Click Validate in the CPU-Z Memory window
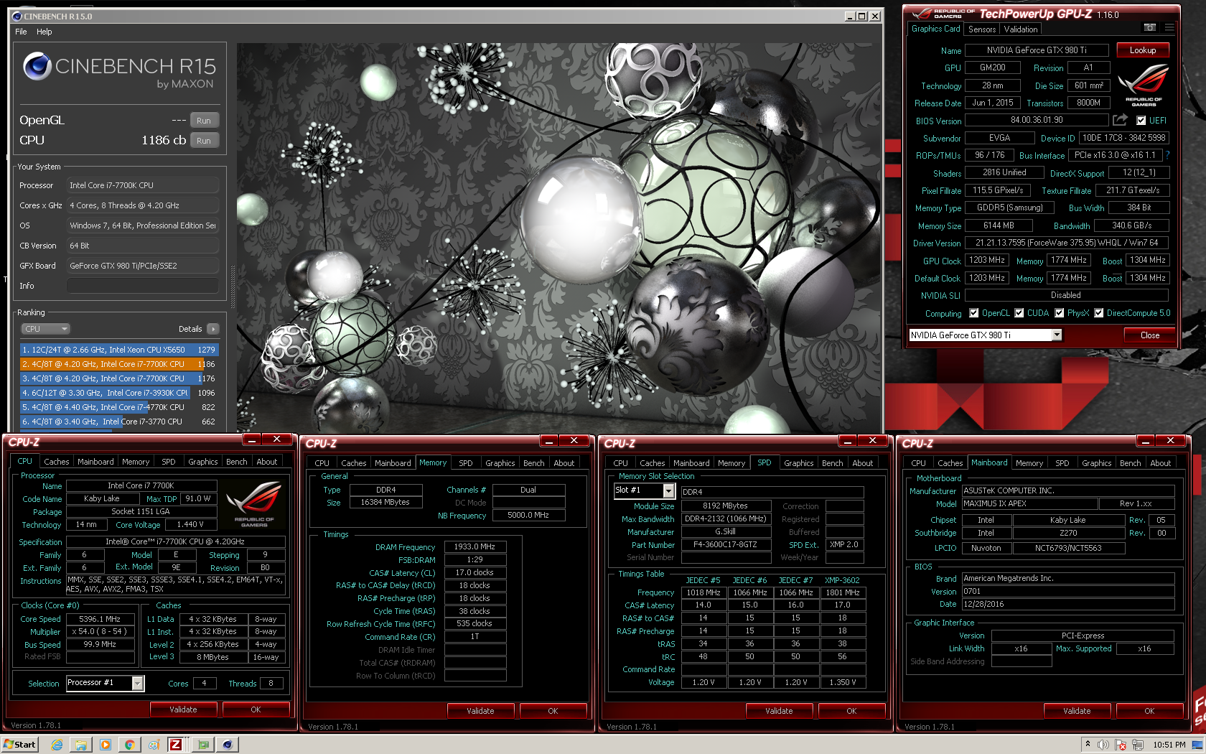This screenshot has height=754, width=1206. coord(480,711)
